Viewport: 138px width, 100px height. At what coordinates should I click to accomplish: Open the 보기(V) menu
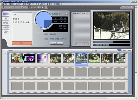click(19, 4)
